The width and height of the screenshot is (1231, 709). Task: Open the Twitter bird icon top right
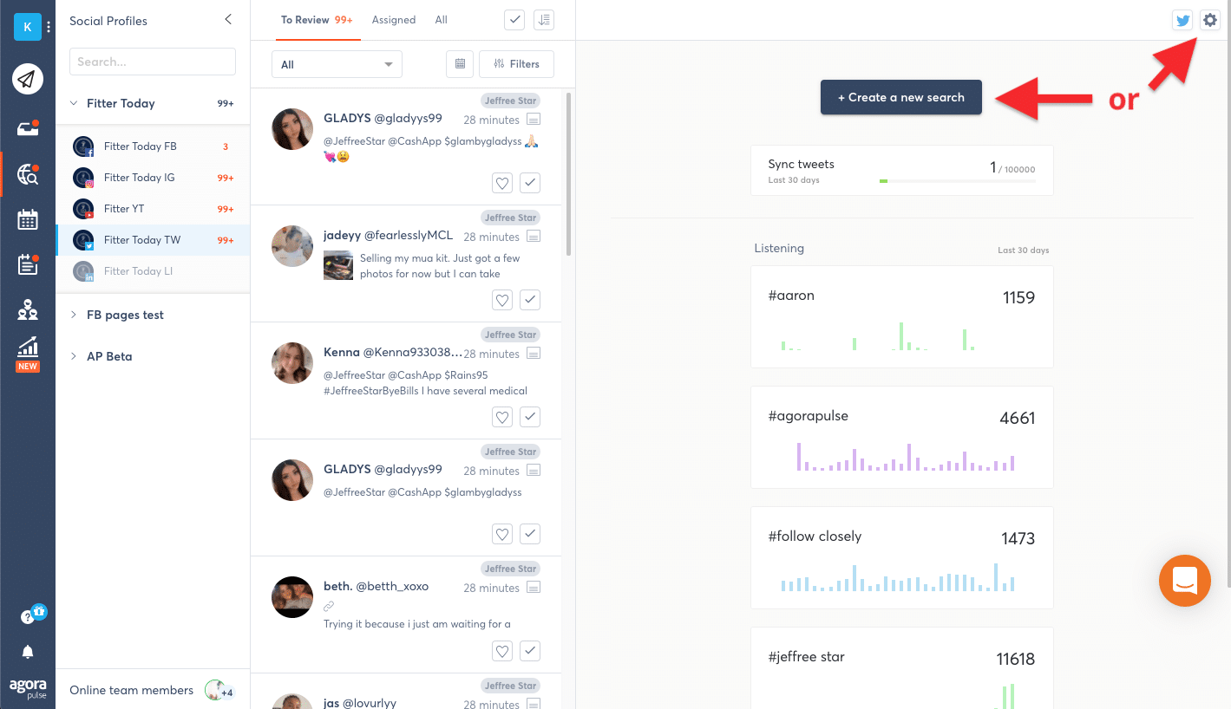tap(1182, 19)
